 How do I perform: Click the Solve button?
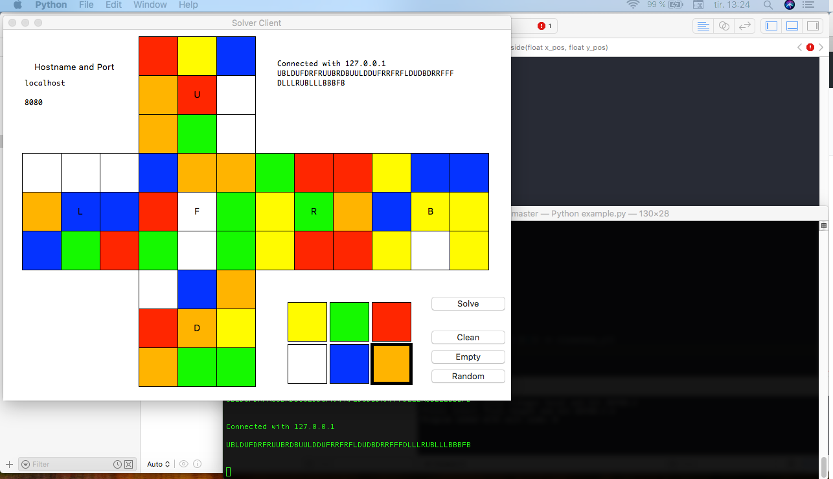pyautogui.click(x=468, y=303)
